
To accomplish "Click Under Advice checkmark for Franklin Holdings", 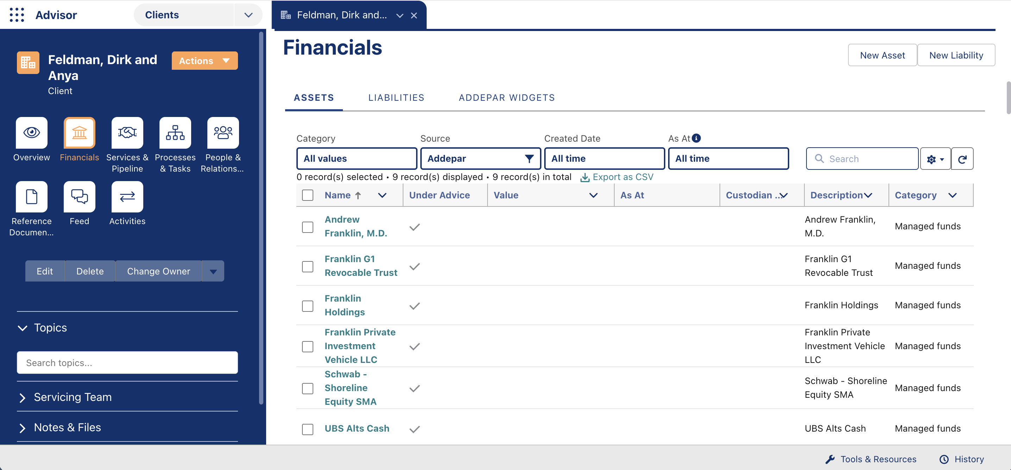I will [414, 306].
